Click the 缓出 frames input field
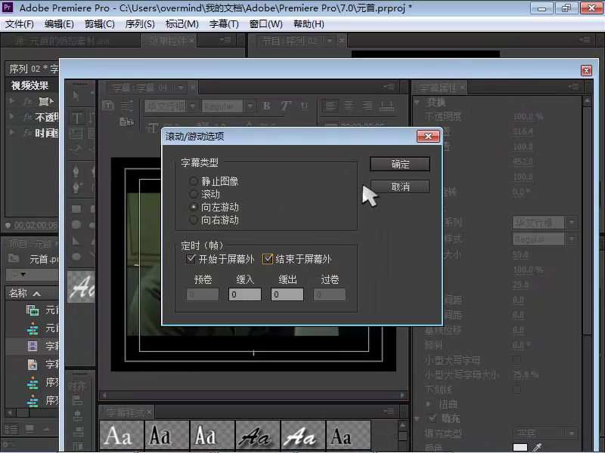Screen dimensions: 605x453 coord(287,294)
